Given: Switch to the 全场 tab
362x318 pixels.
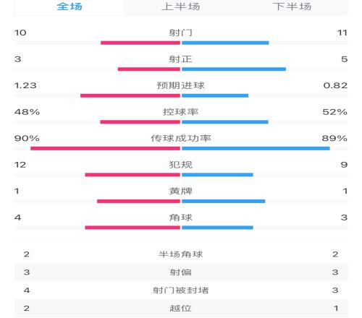Looking at the screenshot, I should (x=70, y=7).
